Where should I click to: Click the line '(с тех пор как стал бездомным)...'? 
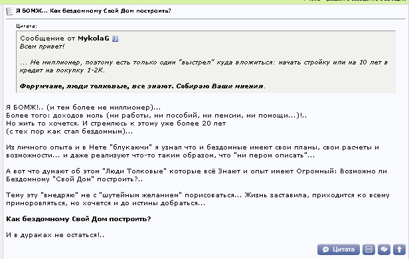tap(69, 131)
